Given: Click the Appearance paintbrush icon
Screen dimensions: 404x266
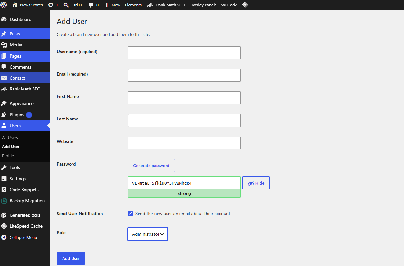Looking at the screenshot, I should (x=4, y=103).
